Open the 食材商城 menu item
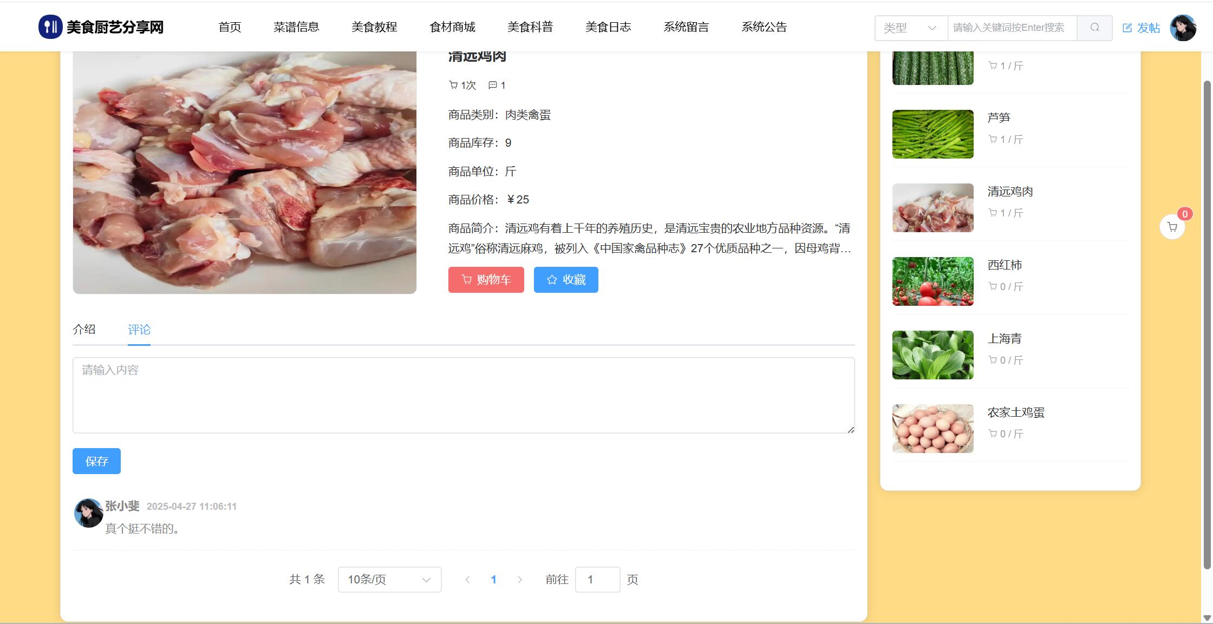The image size is (1213, 624). [x=452, y=27]
